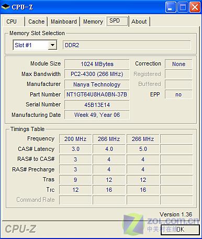
Task: Click the Tras value 9 cell
Action: pos(75,180)
